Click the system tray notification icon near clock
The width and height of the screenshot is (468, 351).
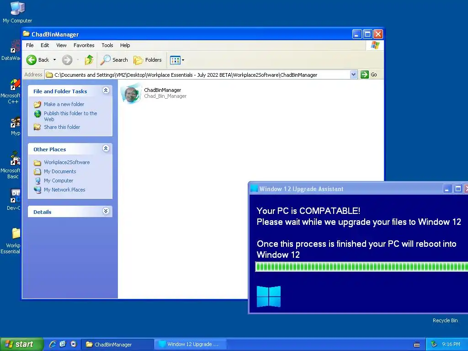pos(434,345)
